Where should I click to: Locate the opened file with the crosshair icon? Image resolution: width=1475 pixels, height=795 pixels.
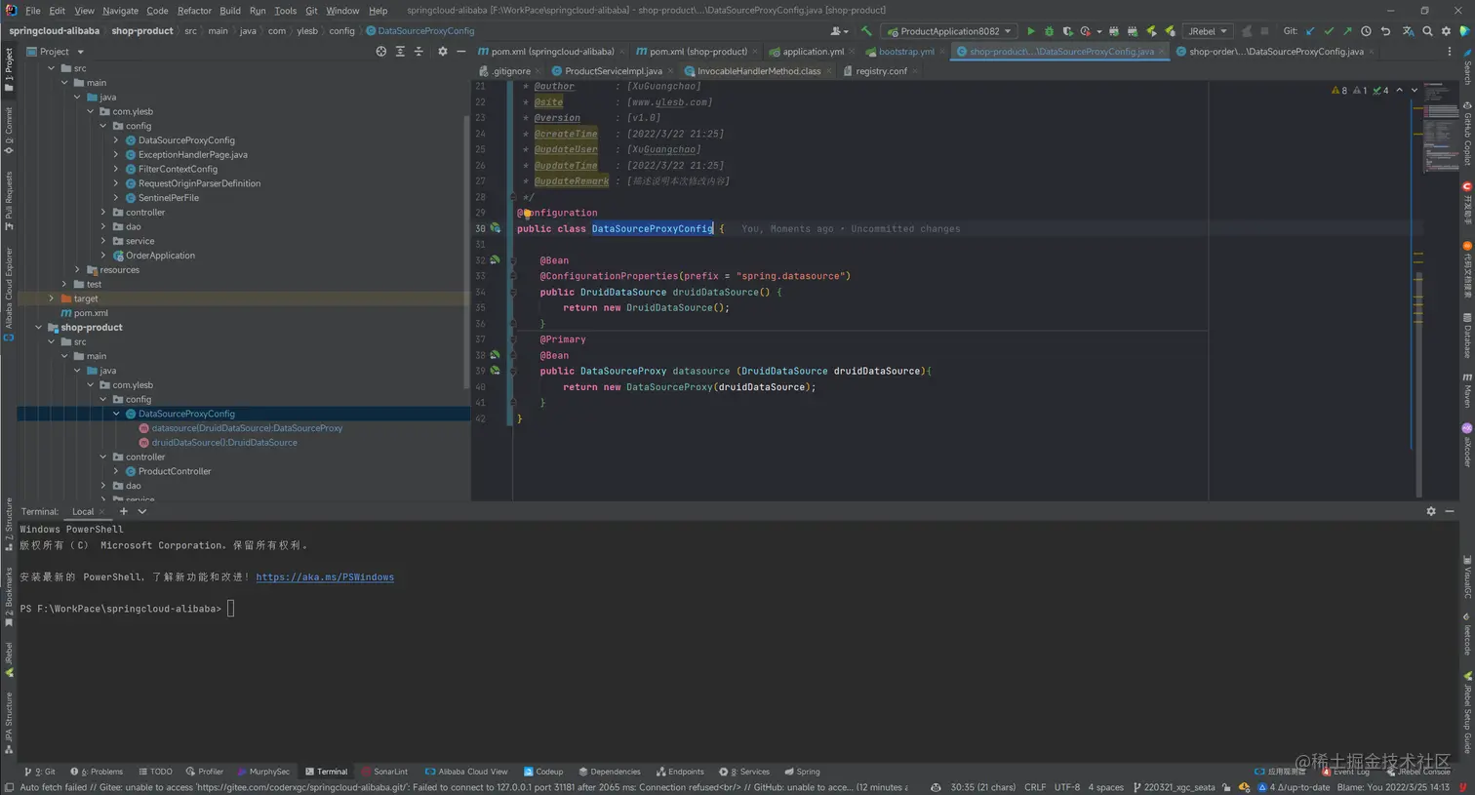pos(381,52)
